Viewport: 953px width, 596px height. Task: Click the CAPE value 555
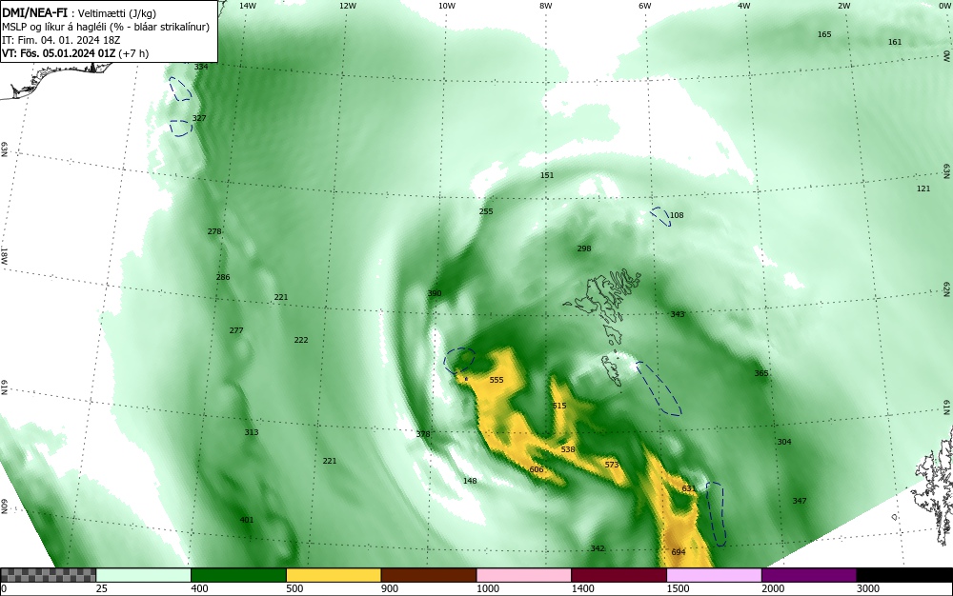click(497, 380)
